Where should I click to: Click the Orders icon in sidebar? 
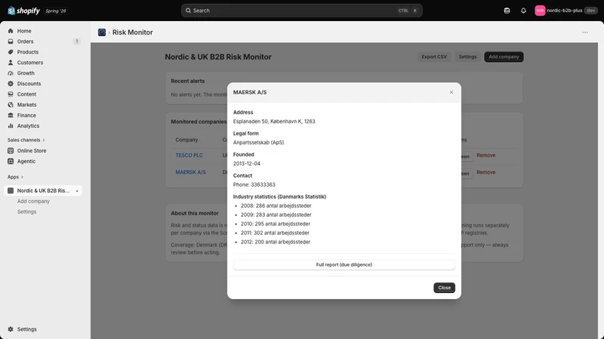(x=11, y=41)
